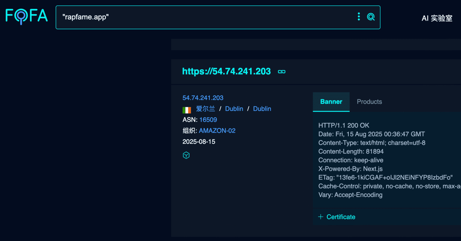Viewport: 461px width, 241px height.
Task: Click the Vary: Accept-Encoding line
Action: click(x=350, y=195)
